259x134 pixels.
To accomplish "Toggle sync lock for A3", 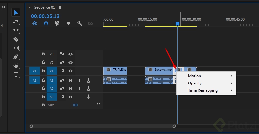I will pos(61,96).
